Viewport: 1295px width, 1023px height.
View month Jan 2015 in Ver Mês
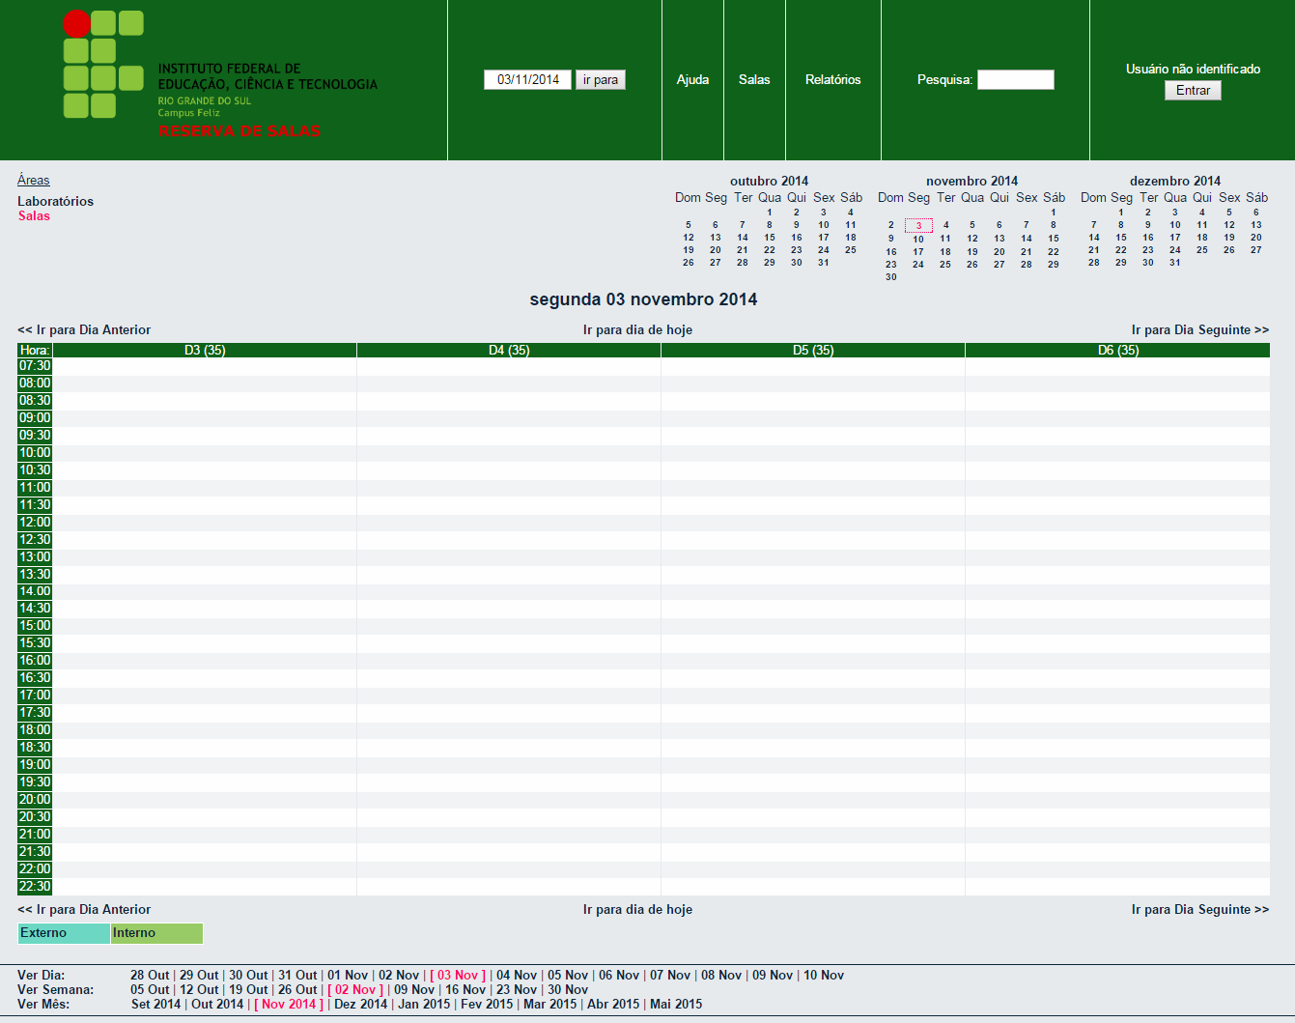coord(424,1005)
